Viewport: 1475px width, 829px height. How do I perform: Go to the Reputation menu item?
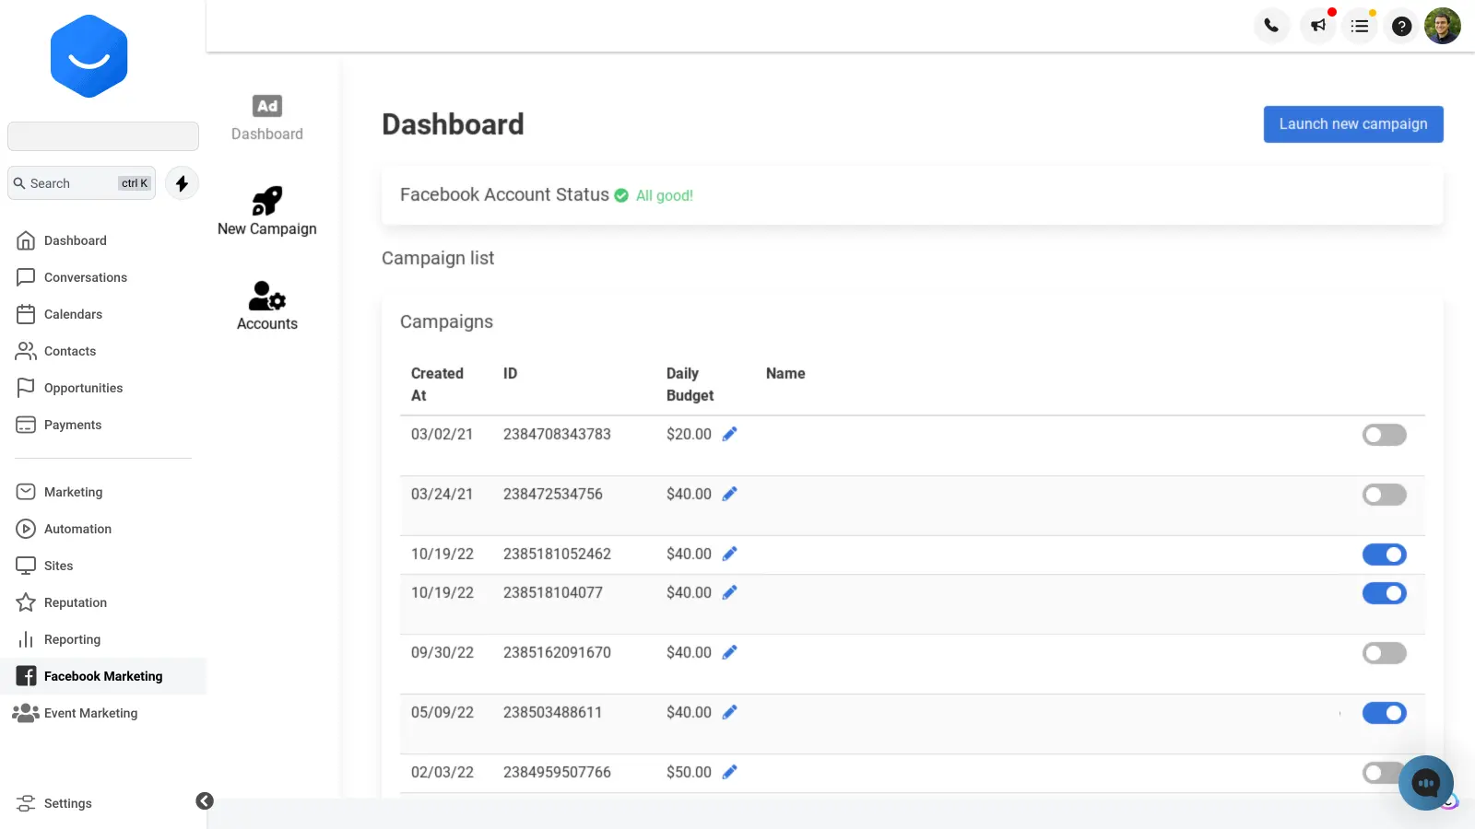[x=76, y=602]
